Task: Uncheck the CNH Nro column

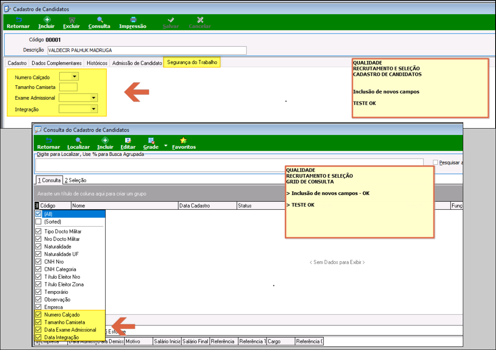Action: pyautogui.click(x=38, y=261)
